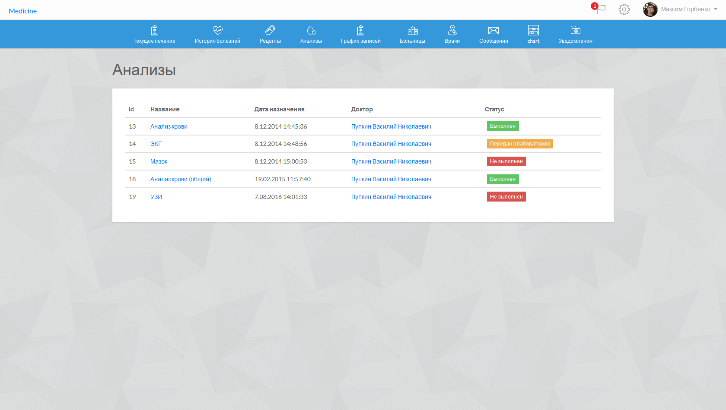Screen dimensions: 726x410
Task: Open the Рецепты pill icon
Action: coord(270,30)
